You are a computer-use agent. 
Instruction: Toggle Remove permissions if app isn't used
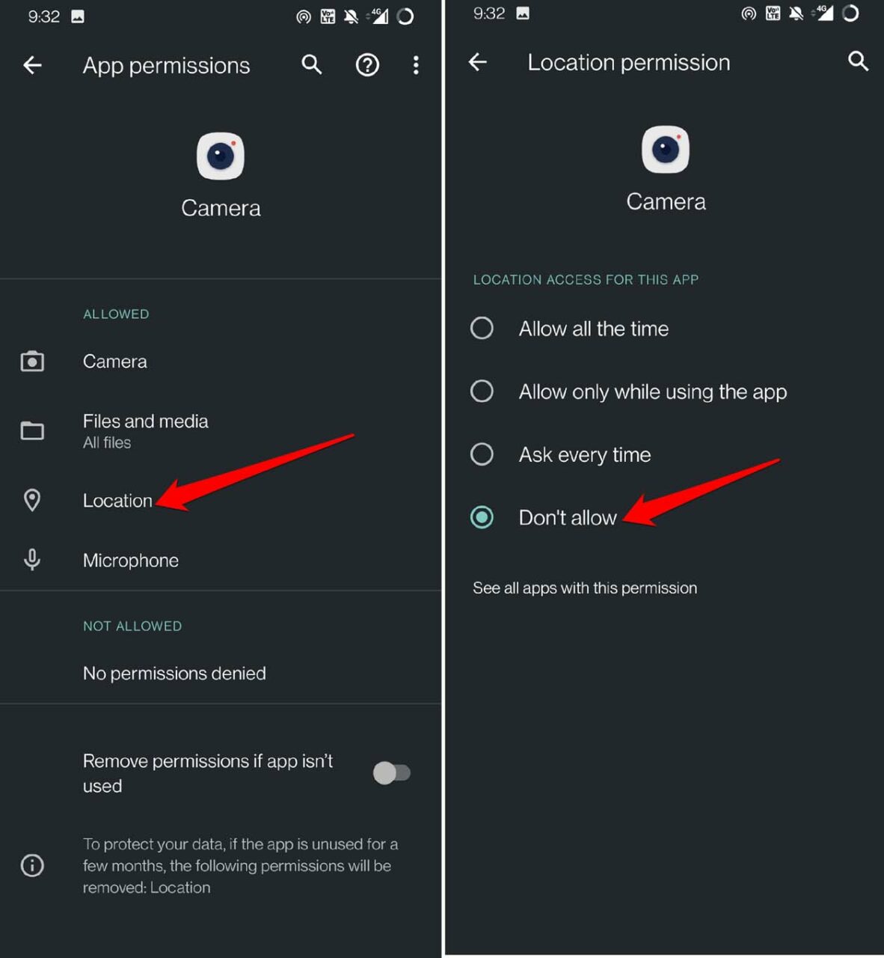point(392,772)
